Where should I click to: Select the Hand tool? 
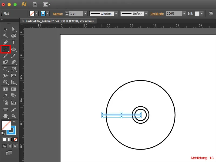pos(5,116)
